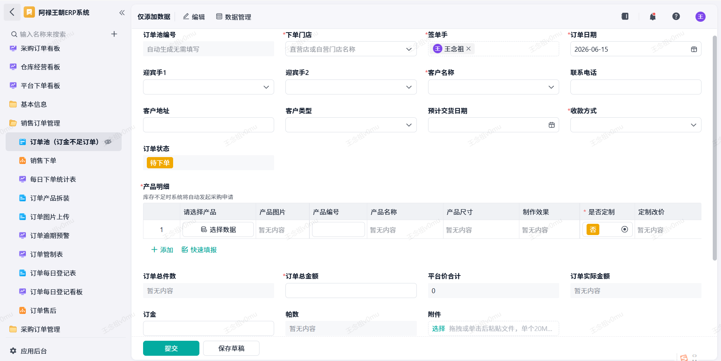Expand the 采购订单管理 folder
721x361 pixels.
pyautogui.click(x=41, y=329)
